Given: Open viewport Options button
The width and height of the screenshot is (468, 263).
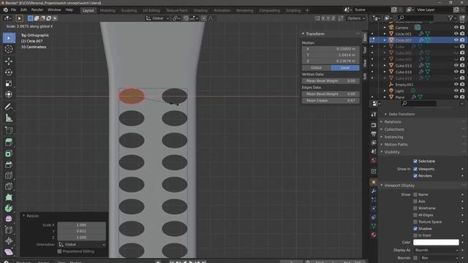Looking at the screenshot, I should pyautogui.click(x=356, y=18).
